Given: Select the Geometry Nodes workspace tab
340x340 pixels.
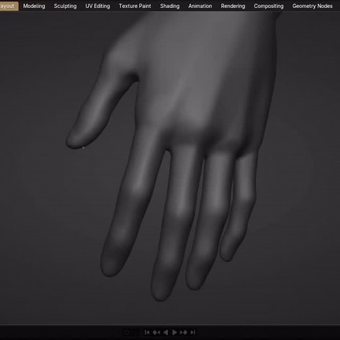Looking at the screenshot, I should (x=313, y=6).
